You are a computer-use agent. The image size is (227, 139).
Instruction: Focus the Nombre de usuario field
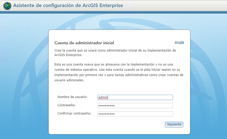pyautogui.click(x=135, y=97)
